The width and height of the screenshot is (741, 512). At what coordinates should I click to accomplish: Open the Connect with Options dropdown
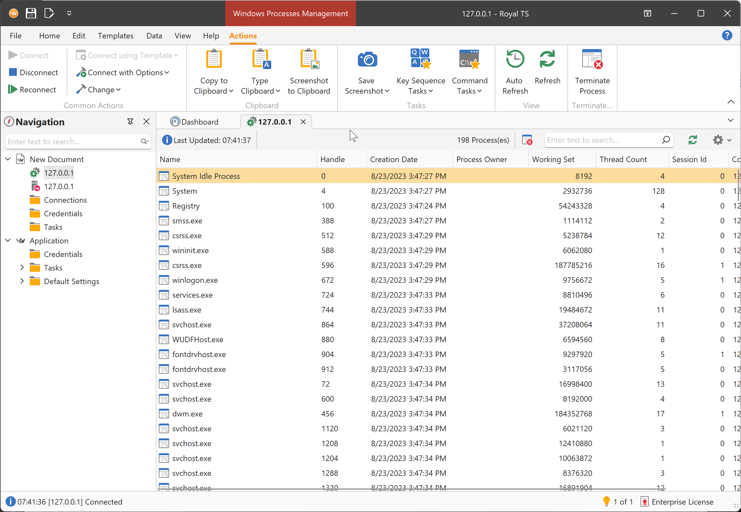(x=123, y=73)
